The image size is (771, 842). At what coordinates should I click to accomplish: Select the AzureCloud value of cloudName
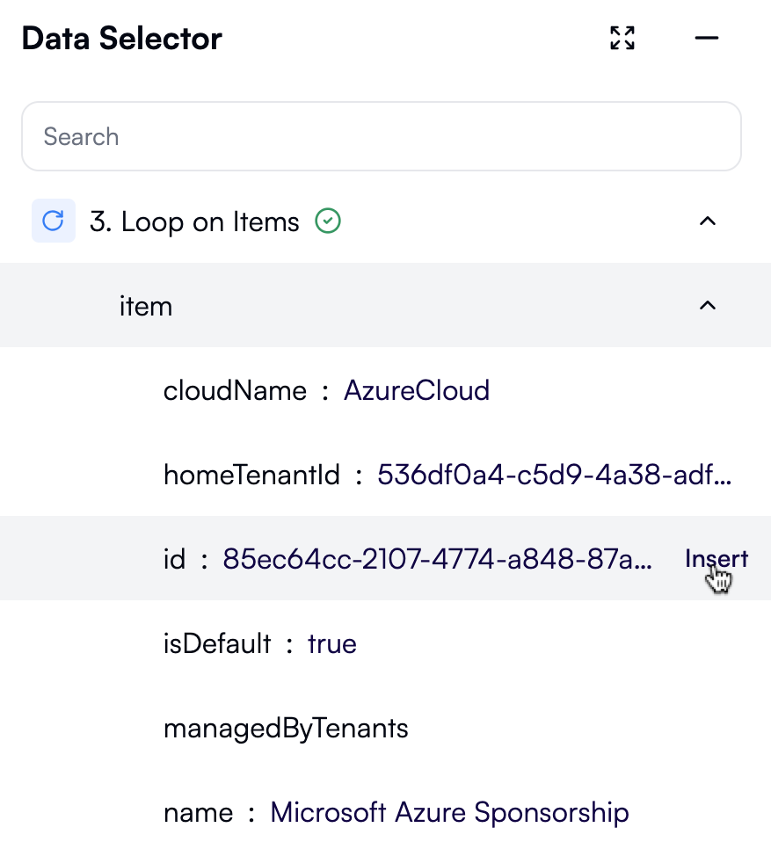click(417, 390)
